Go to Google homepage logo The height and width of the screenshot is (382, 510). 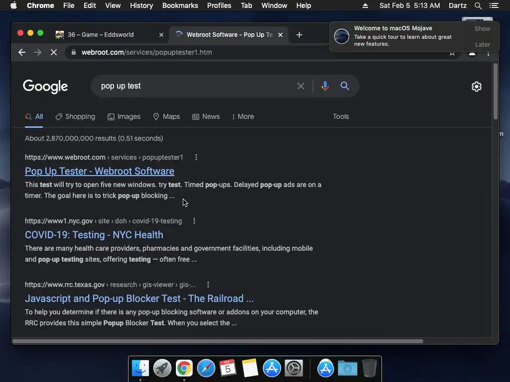[45, 87]
